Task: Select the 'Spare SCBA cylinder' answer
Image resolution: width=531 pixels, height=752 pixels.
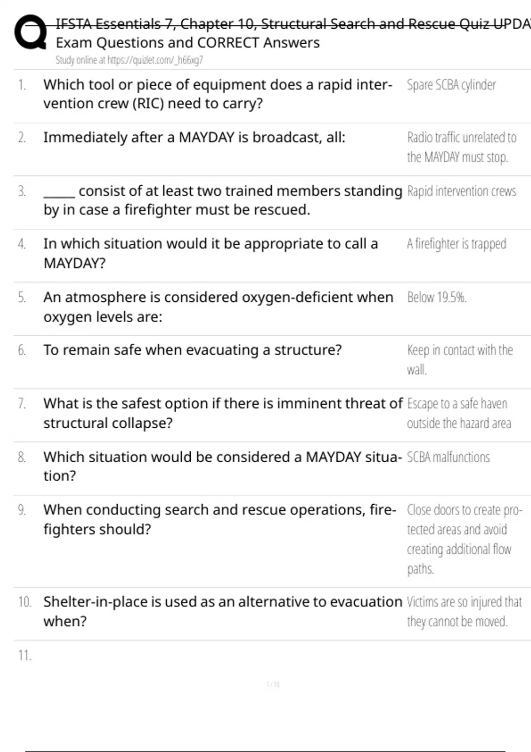Action: point(451,84)
